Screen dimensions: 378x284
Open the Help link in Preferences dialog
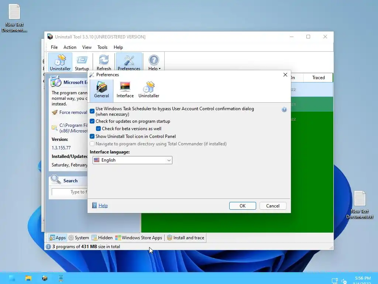coord(103,206)
